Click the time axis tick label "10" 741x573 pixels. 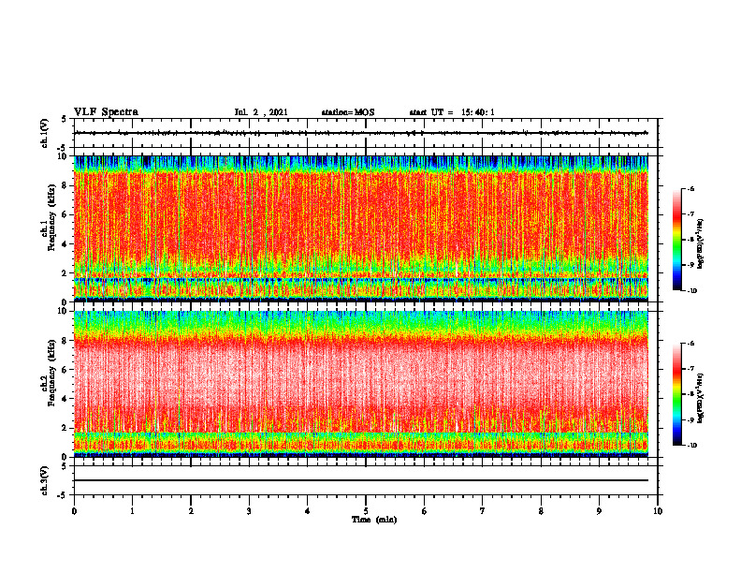[658, 511]
